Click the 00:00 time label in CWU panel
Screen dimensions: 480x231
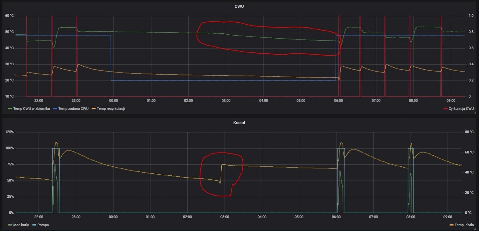(x=114, y=101)
